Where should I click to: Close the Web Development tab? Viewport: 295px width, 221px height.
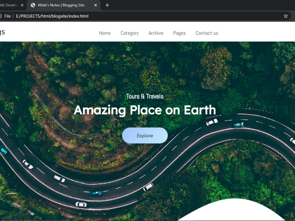(x=22, y=5)
